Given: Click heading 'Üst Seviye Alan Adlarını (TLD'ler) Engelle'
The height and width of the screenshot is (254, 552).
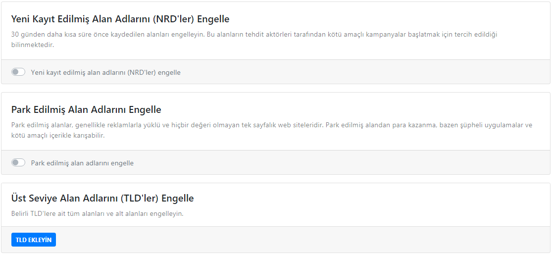Looking at the screenshot, I should [x=102, y=198].
